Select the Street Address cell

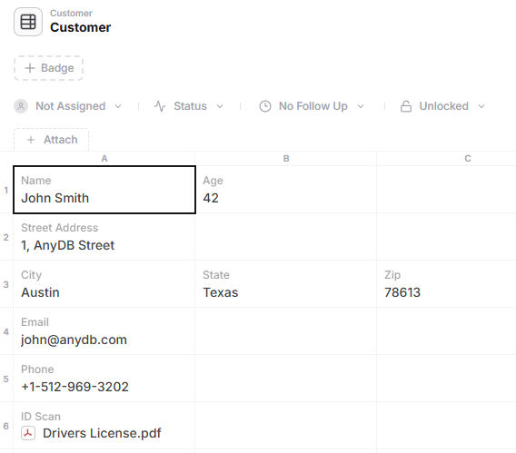104,237
